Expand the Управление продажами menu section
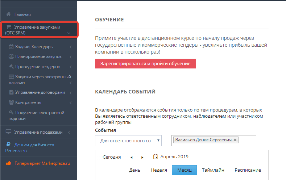The image size is (286, 180). pyautogui.click(x=69, y=132)
